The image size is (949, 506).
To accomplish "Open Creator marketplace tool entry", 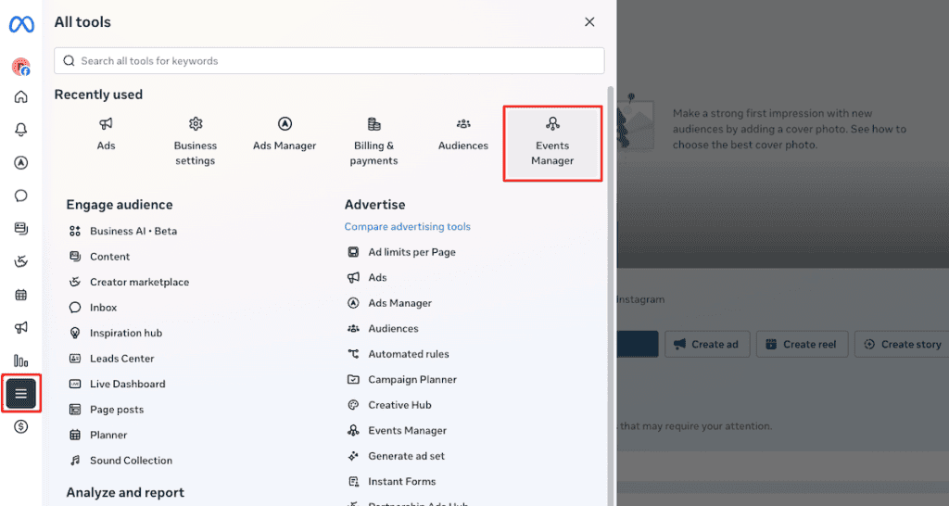I will pos(129,282).
